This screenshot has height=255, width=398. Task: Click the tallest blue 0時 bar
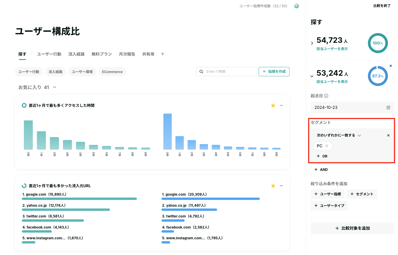pos(168,132)
